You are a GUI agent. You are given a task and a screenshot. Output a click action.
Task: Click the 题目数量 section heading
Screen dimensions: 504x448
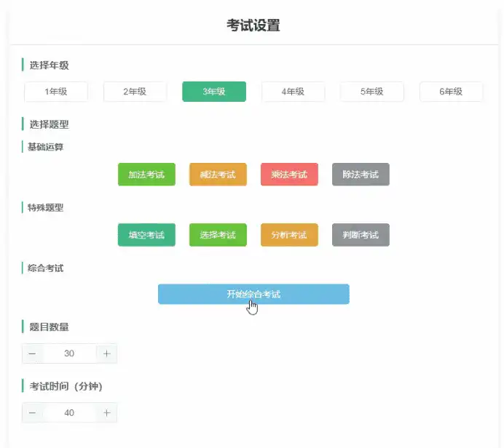pyautogui.click(x=50, y=327)
